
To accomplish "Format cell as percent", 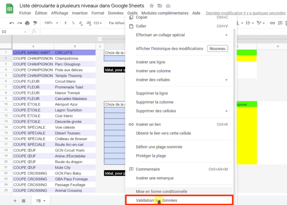I will (x=73, y=23).
